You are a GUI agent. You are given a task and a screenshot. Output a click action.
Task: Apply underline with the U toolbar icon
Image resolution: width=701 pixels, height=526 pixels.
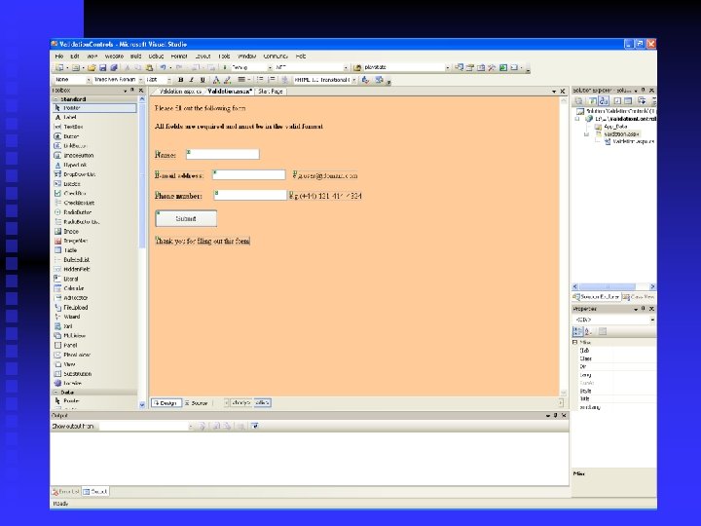tap(203, 80)
